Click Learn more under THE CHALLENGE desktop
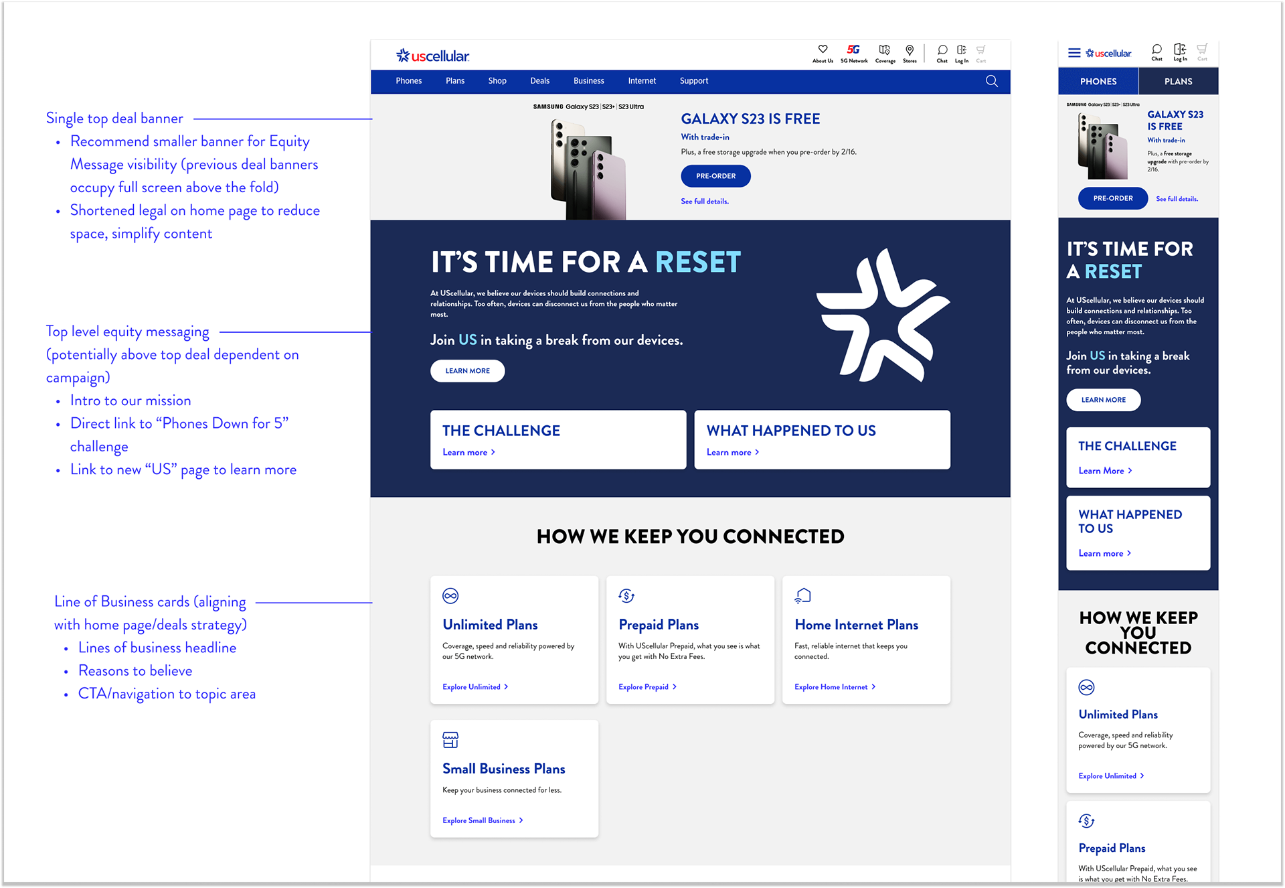Image resolution: width=1285 pixels, height=888 pixels. point(468,453)
